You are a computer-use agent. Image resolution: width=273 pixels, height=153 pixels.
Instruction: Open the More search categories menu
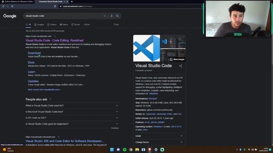coord(87,25)
